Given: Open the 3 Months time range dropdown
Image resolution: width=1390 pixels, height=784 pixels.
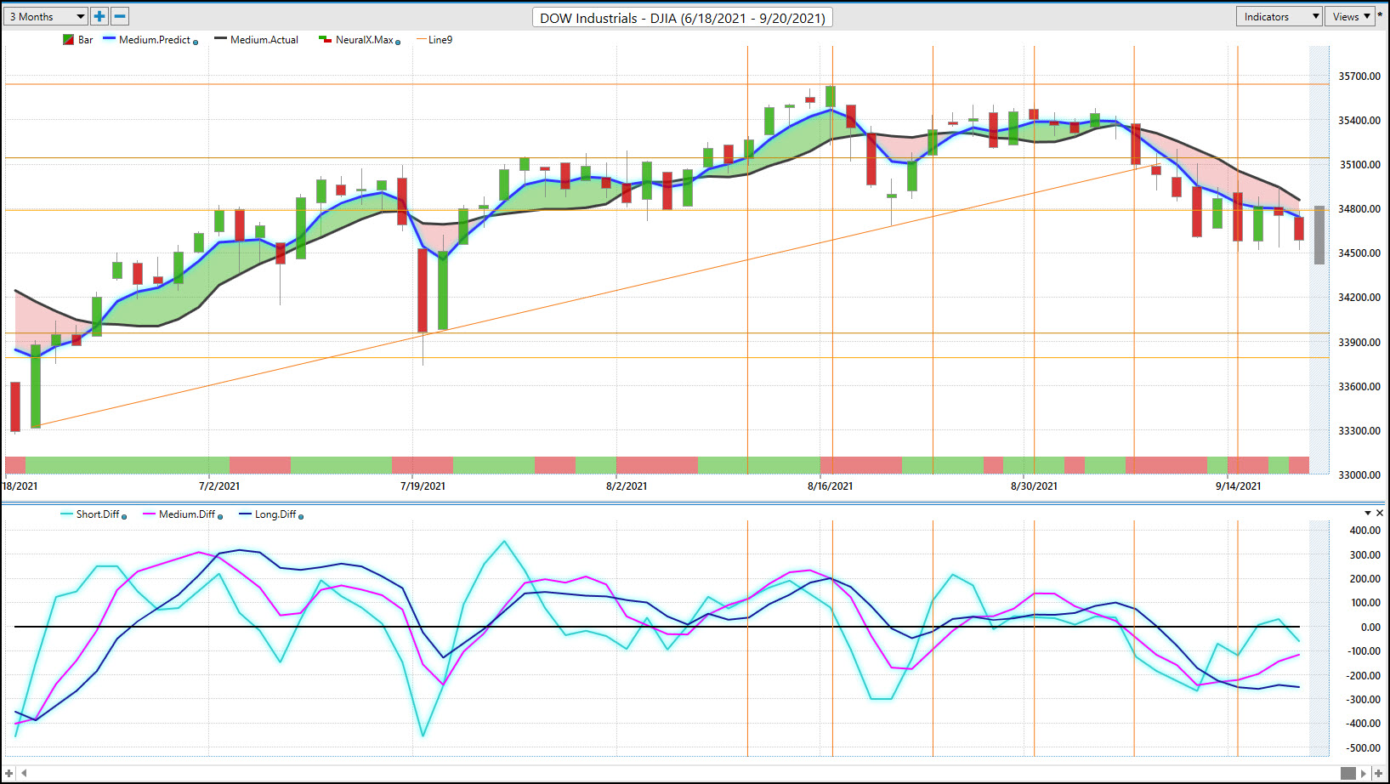Looking at the screenshot, I should (46, 16).
